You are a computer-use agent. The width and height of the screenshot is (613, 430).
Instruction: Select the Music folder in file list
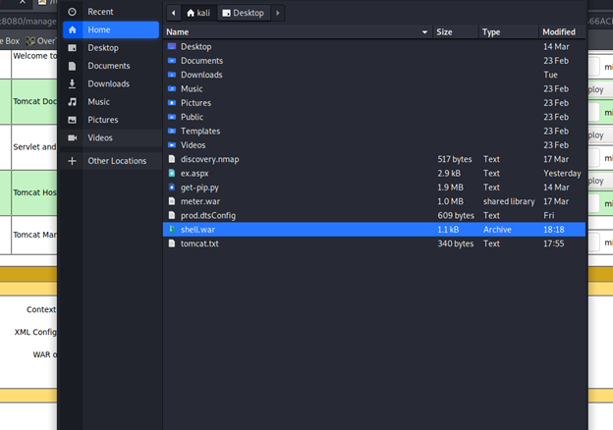pos(374,88)
